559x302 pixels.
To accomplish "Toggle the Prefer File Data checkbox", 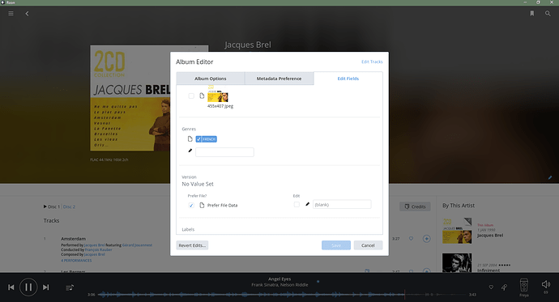I will (191, 205).
